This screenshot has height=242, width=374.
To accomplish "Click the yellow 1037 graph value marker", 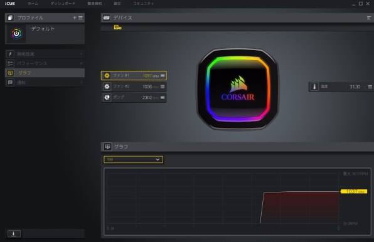I will pos(354,191).
